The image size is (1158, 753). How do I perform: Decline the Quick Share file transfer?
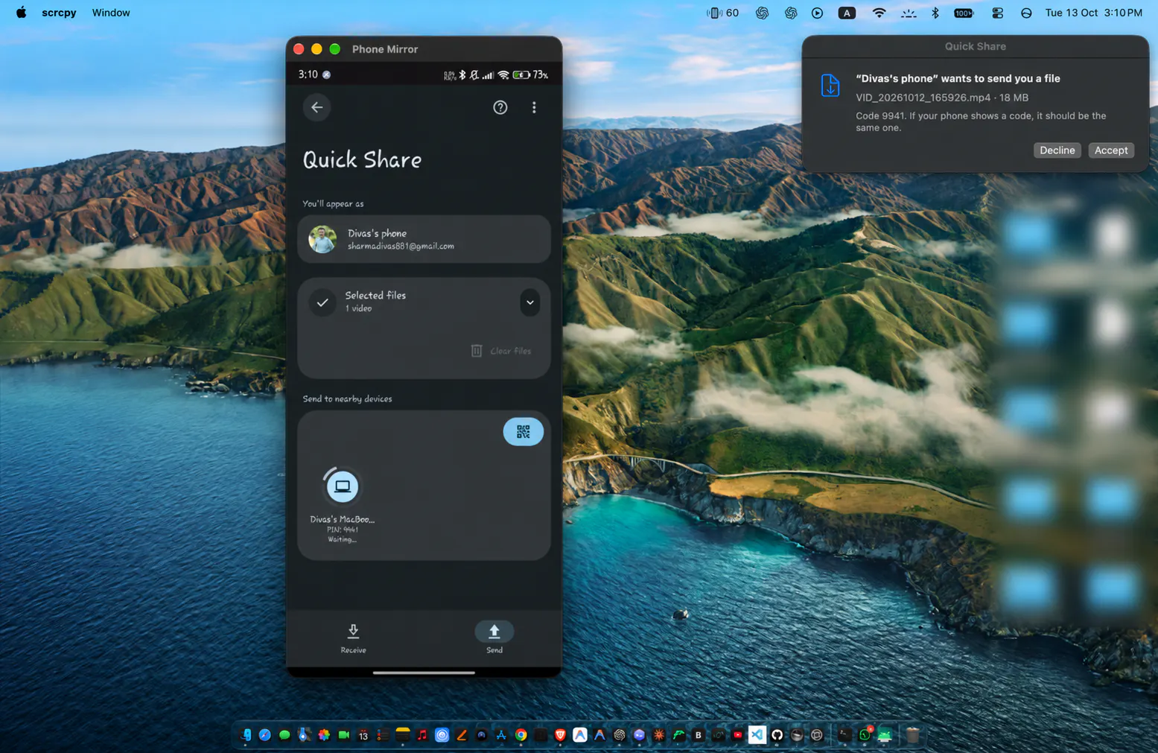click(x=1057, y=150)
